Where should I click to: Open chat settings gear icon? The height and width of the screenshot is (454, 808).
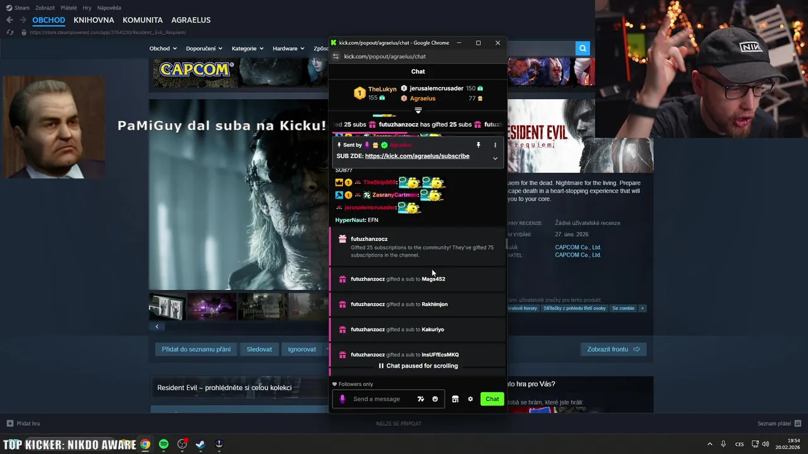(470, 399)
